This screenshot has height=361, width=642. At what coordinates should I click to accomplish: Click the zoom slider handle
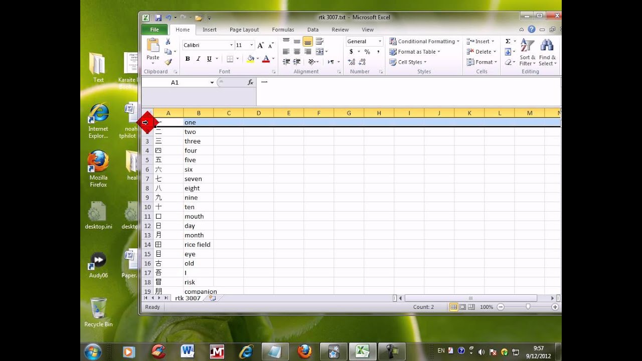click(x=528, y=307)
